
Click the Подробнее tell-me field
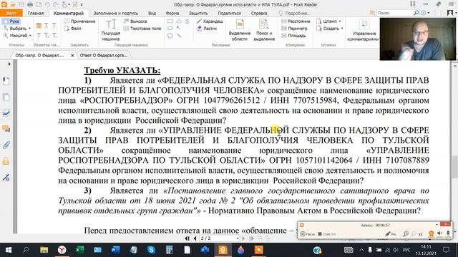coord(294,13)
